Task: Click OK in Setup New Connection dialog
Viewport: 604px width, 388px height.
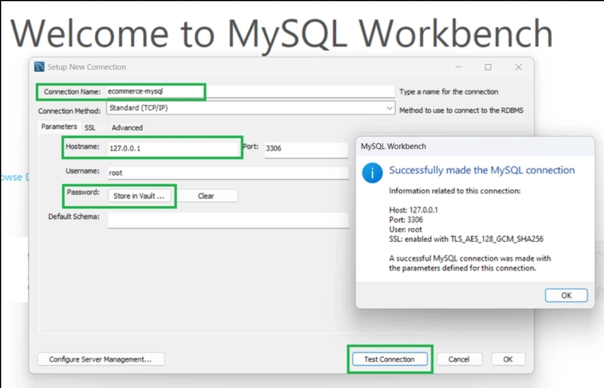Action: click(508, 359)
